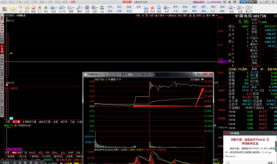Click the yellow back arrow icon
Image resolution: width=277 pixels, height=164 pixels.
[x=13, y=9]
